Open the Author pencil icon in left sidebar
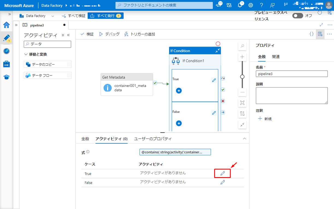The height and width of the screenshot is (209, 334). pos(7,38)
